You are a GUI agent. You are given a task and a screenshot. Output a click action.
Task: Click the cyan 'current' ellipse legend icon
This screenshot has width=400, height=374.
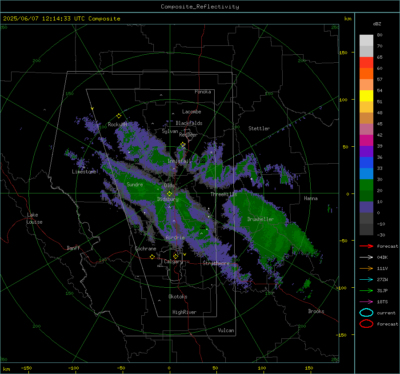point(366,313)
